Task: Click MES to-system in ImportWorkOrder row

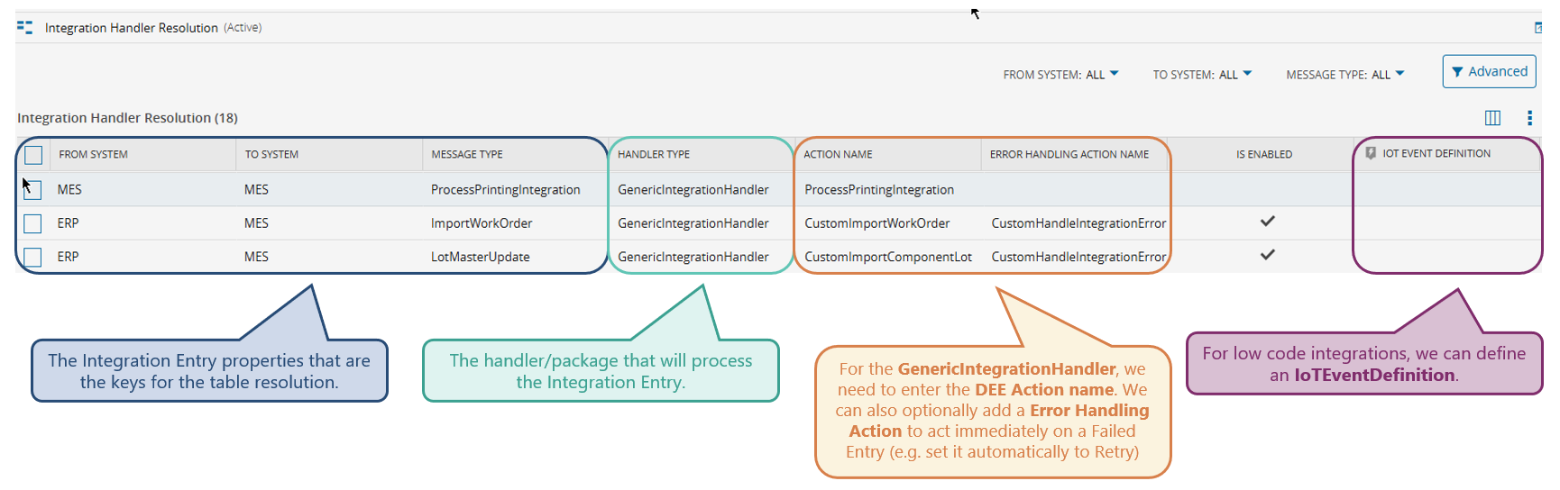Action: [256, 223]
